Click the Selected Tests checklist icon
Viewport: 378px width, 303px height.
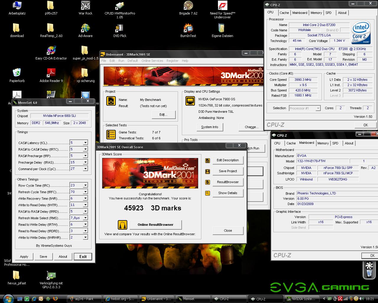(x=111, y=135)
